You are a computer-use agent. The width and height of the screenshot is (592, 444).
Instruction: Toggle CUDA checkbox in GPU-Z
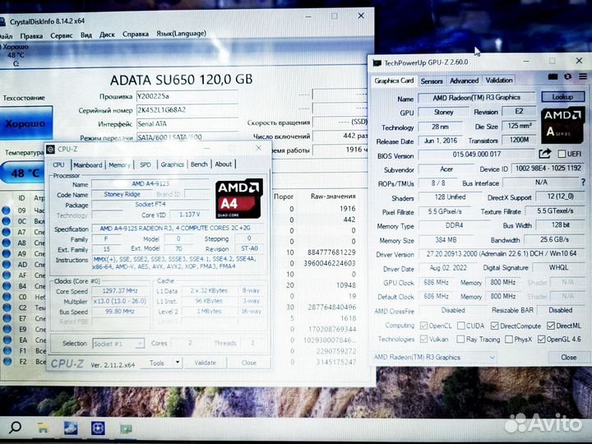point(461,326)
